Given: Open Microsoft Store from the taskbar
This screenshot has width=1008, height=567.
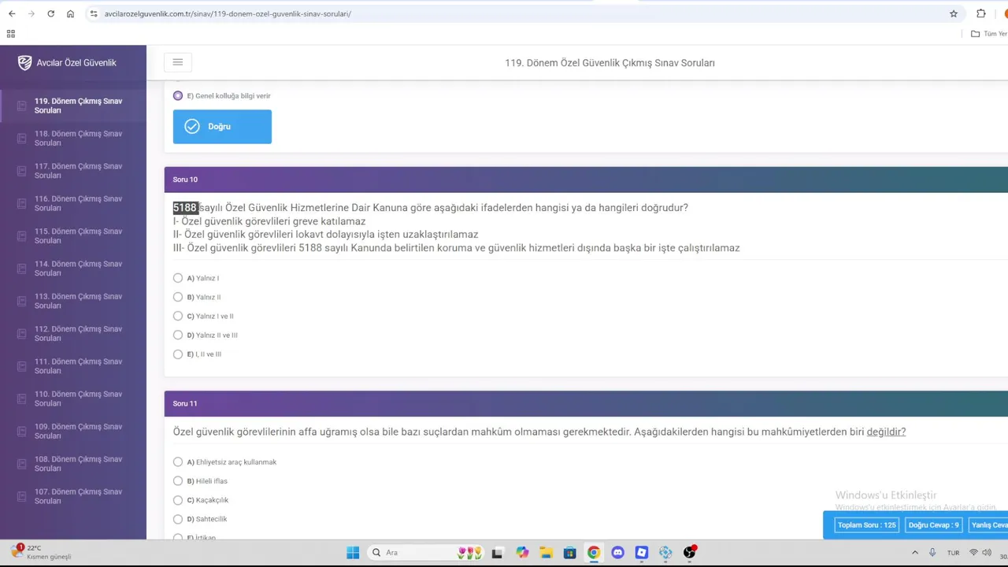Looking at the screenshot, I should [570, 553].
